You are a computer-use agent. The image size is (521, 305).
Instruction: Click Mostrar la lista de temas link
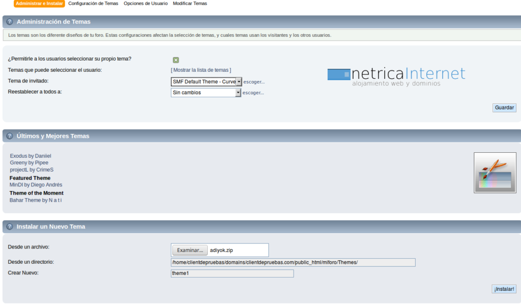(x=201, y=70)
